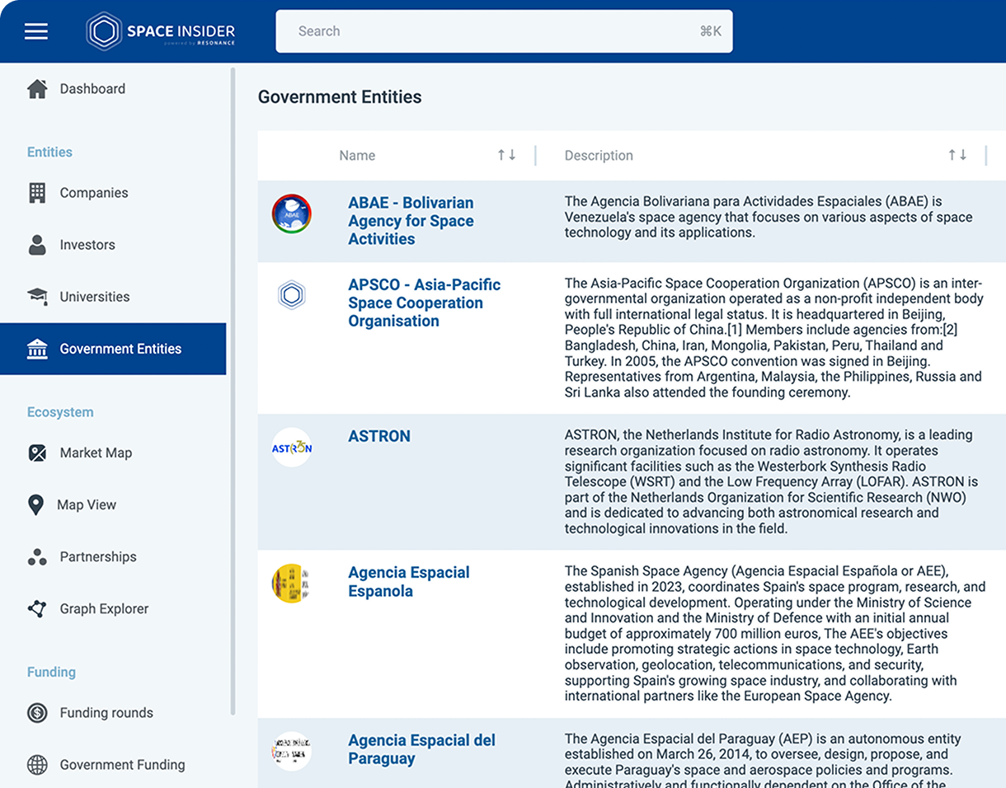Open Agencia Espacial del Paraguay link

tap(421, 749)
